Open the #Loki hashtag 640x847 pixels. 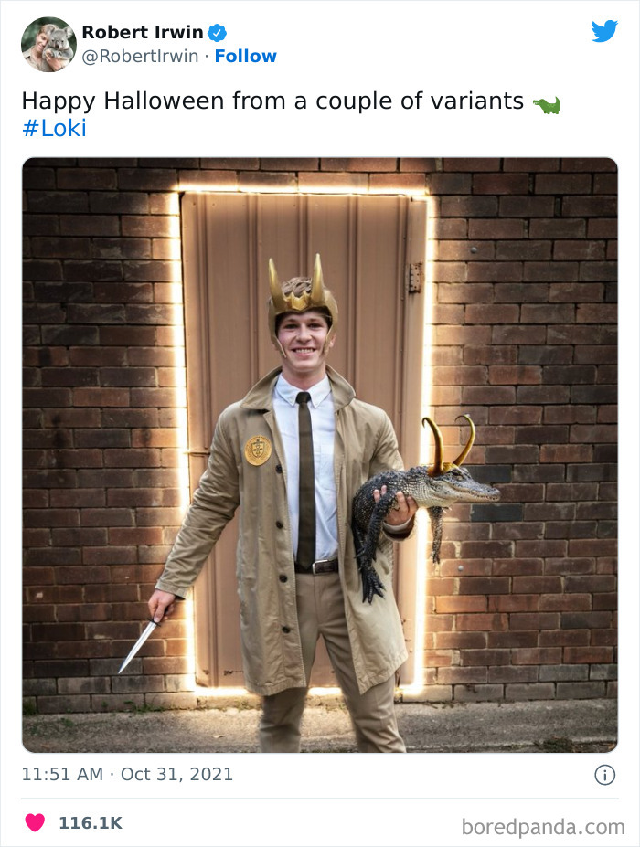coord(53,129)
